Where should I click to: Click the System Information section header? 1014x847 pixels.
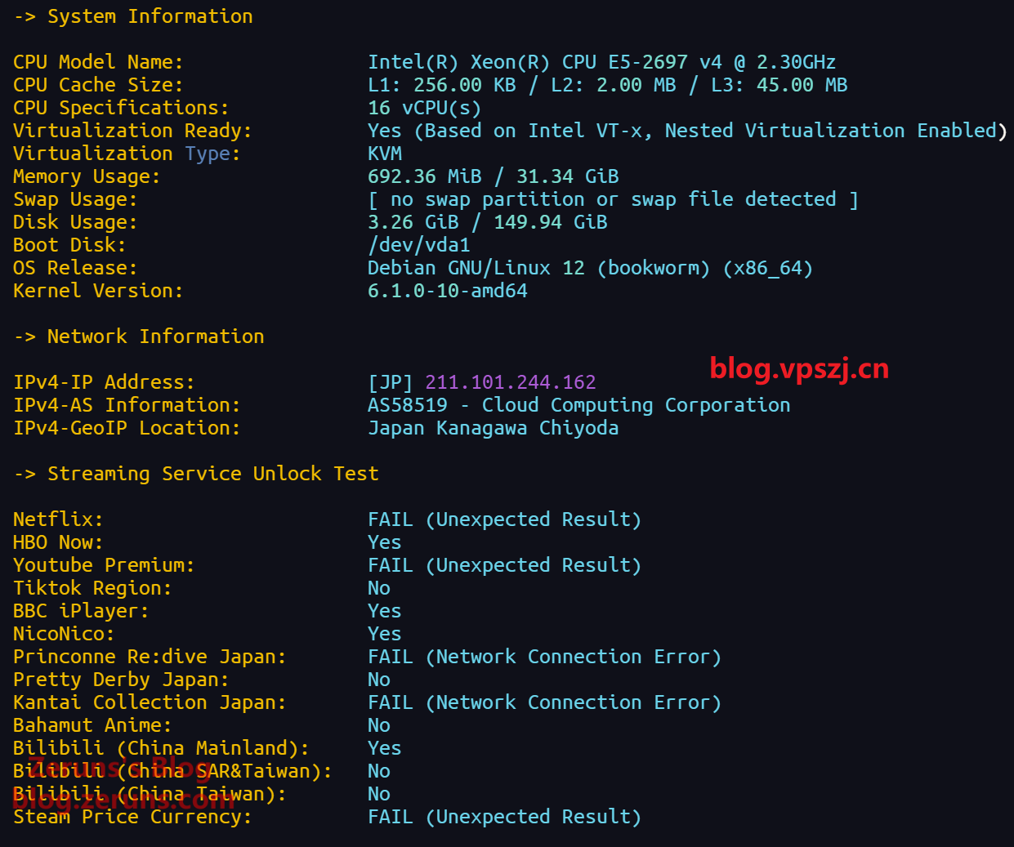150,16
